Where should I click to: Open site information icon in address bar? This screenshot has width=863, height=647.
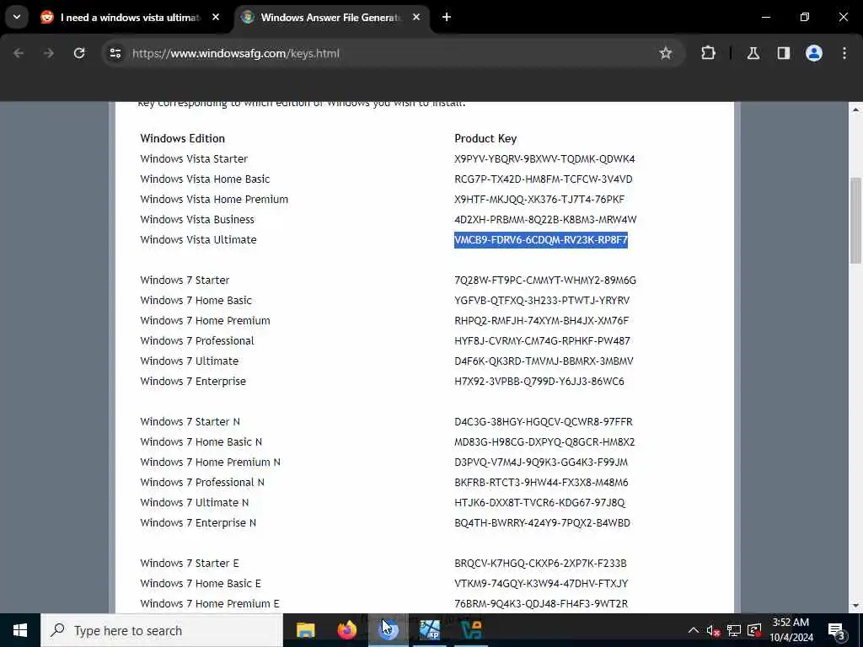[115, 53]
